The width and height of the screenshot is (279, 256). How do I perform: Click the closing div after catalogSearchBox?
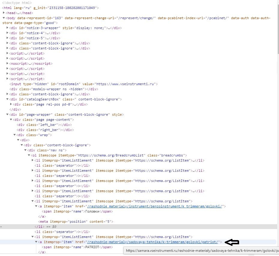(15, 109)
